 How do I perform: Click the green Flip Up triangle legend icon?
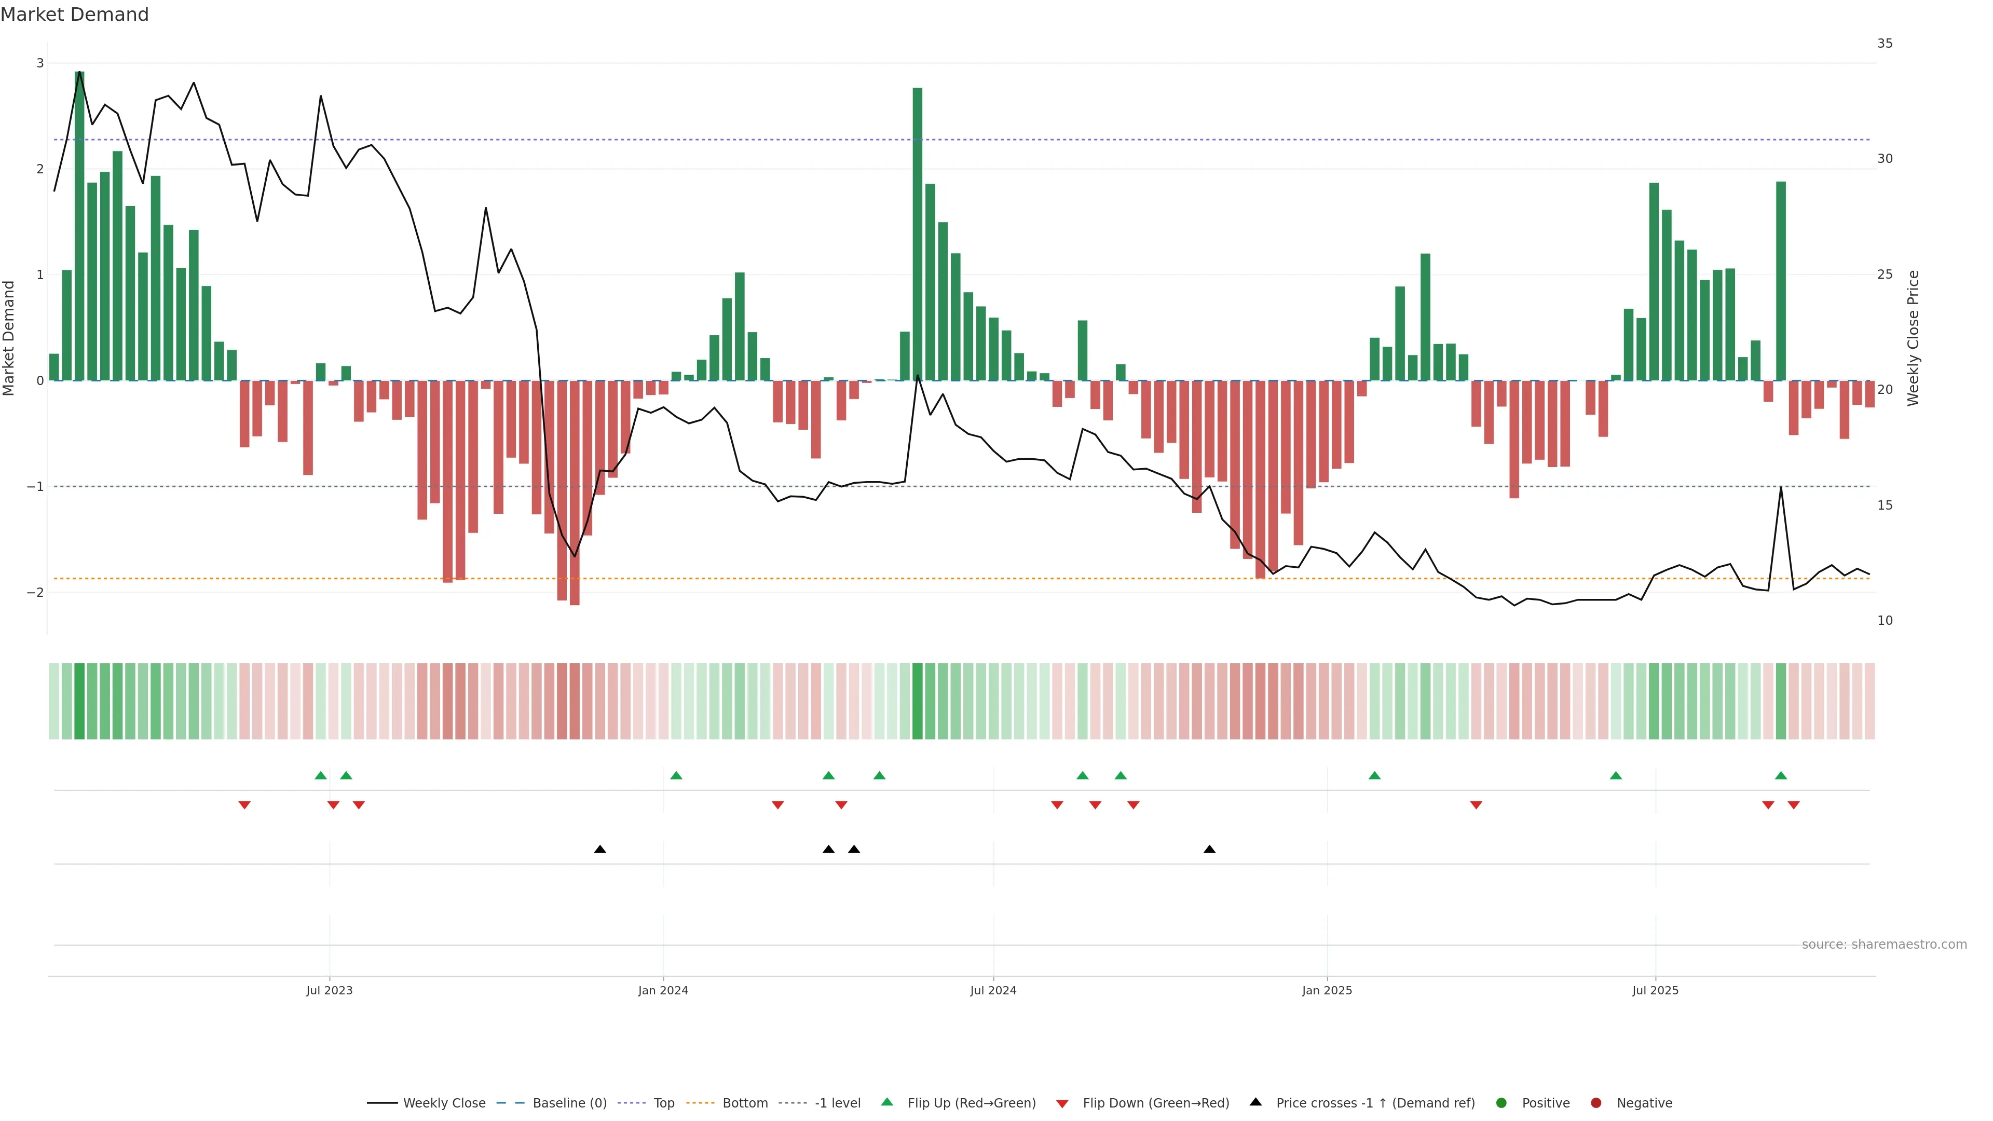886,1102
